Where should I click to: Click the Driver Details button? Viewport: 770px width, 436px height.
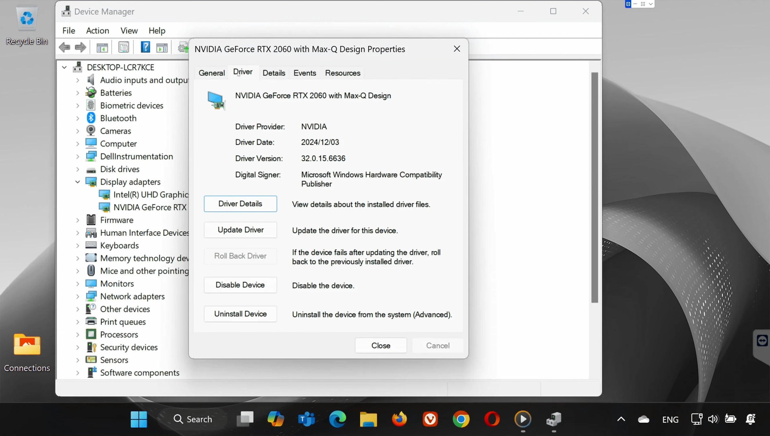click(240, 204)
